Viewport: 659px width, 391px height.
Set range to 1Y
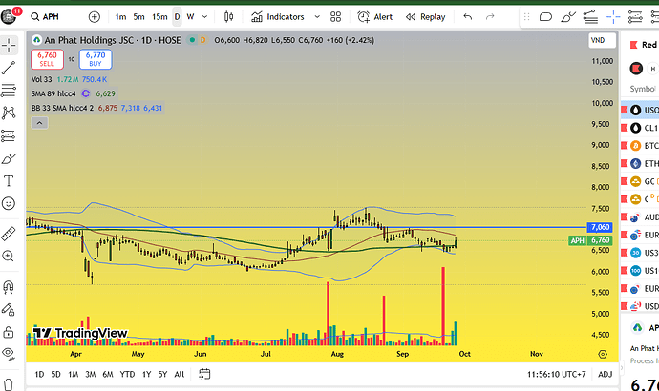coord(146,374)
